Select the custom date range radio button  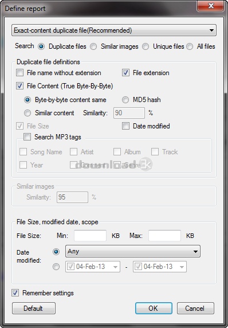pos(56,267)
